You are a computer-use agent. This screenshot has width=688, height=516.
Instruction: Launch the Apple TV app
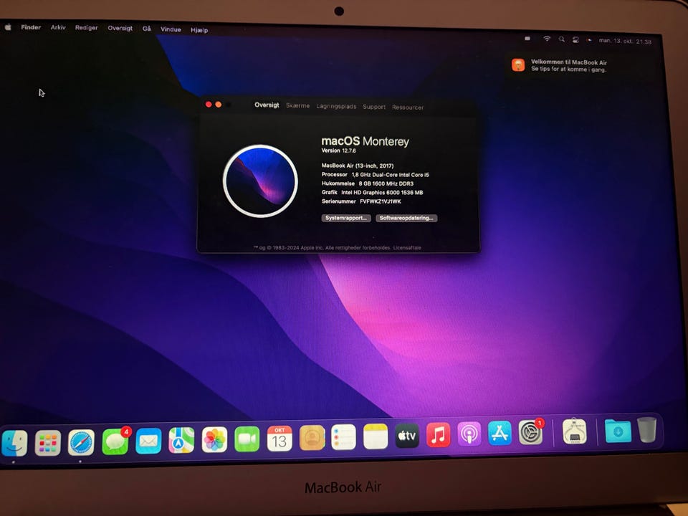click(407, 435)
